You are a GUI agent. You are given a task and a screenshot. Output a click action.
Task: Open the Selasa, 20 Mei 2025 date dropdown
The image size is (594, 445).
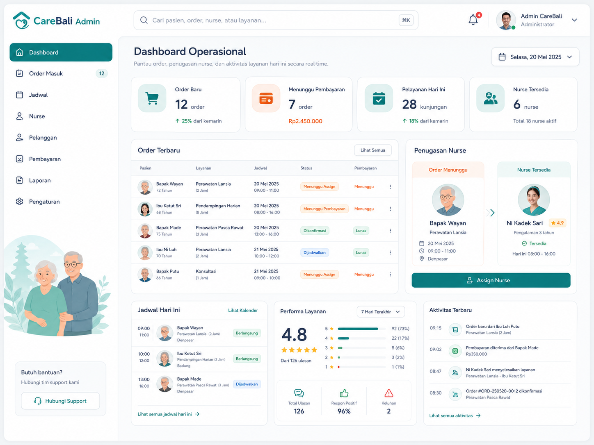tap(535, 57)
